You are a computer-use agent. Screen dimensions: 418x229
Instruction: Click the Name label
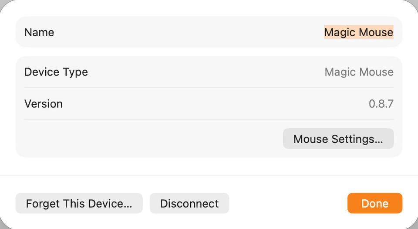(x=39, y=32)
